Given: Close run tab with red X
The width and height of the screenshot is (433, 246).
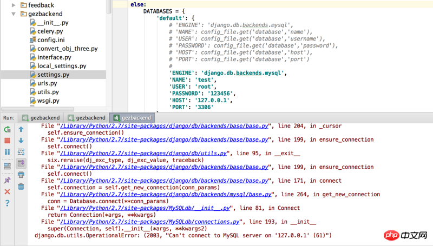Looking at the screenshot, I should (x=7, y=191).
